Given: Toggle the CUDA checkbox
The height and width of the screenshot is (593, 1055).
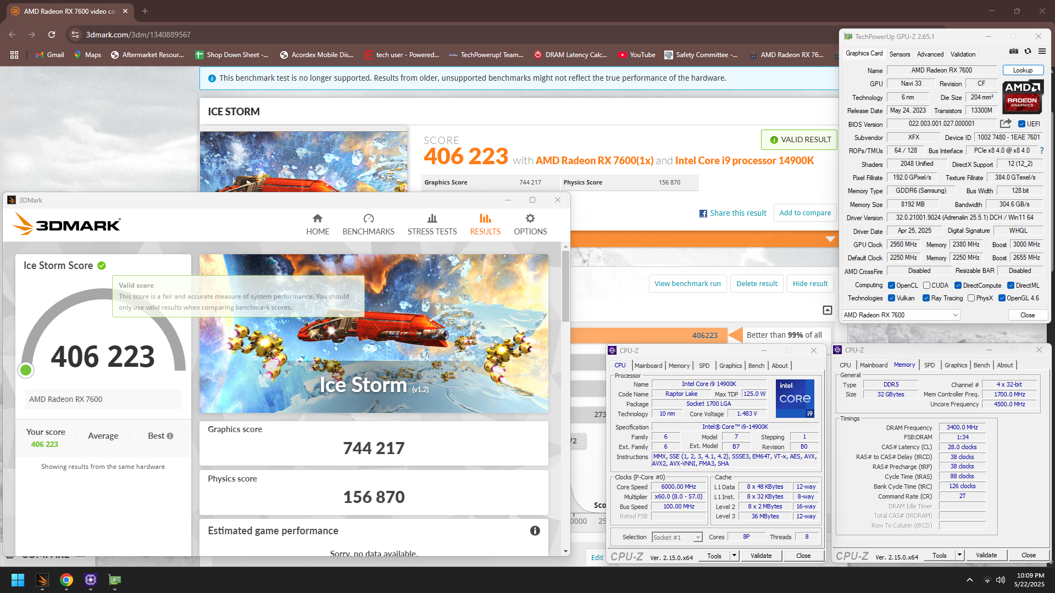Looking at the screenshot, I should point(926,286).
